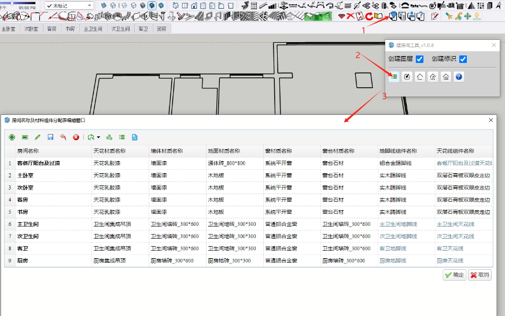This screenshot has width=505, height=316.
Task: Click the blue question-mark help icon
Action: coord(458,76)
